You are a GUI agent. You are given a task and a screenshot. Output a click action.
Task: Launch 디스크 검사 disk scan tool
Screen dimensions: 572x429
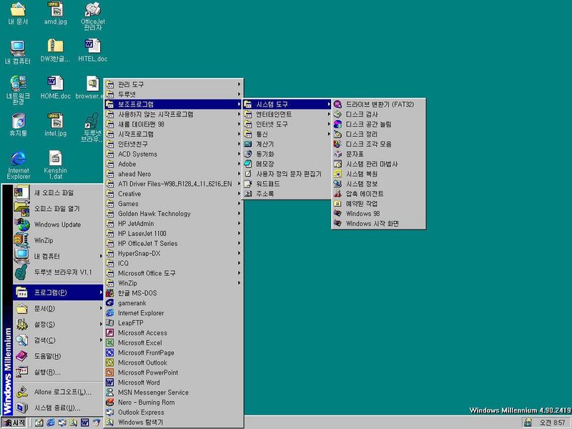pyautogui.click(x=362, y=114)
